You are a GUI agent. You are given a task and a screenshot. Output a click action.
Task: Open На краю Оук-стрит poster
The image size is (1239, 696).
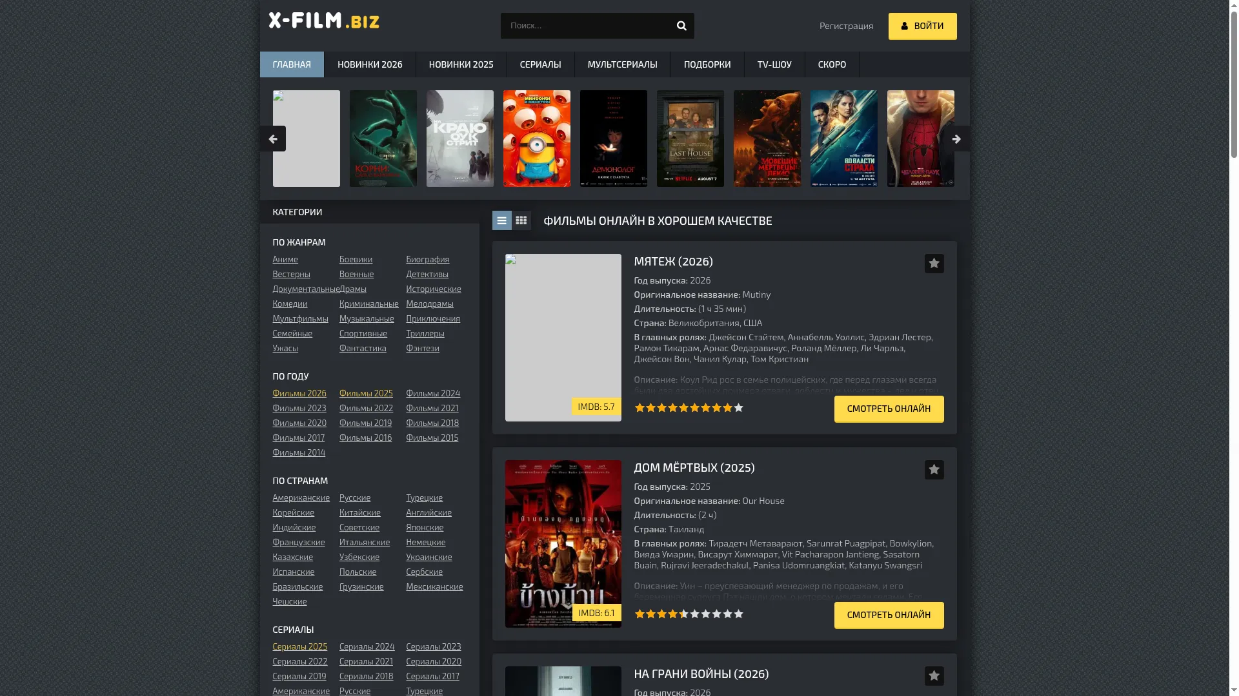click(x=460, y=139)
